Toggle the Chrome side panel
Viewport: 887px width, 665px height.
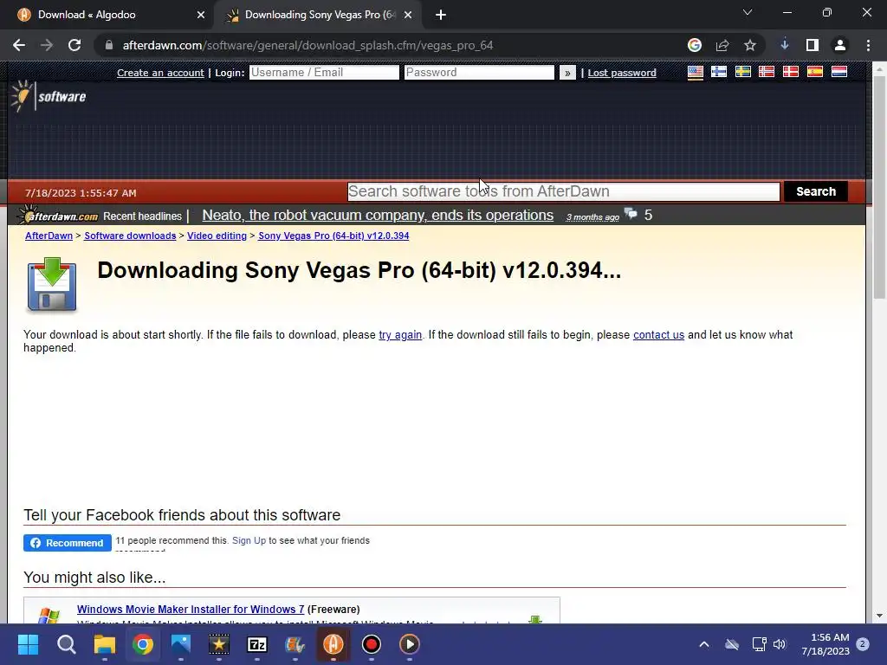point(813,45)
